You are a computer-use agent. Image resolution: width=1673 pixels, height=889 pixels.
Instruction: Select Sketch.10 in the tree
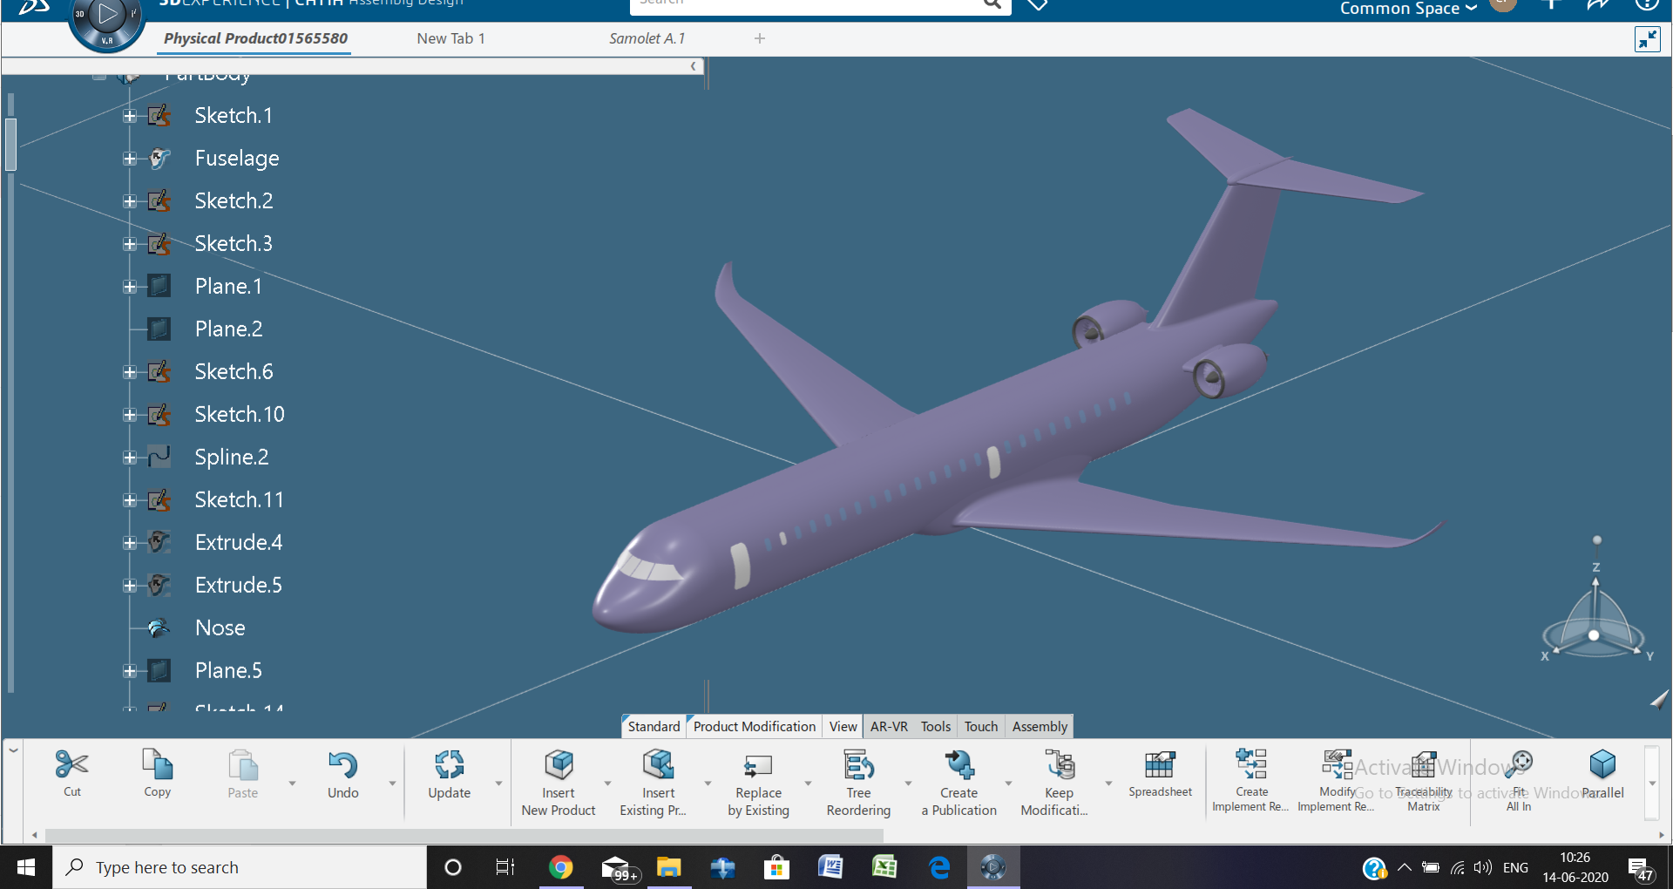click(240, 414)
